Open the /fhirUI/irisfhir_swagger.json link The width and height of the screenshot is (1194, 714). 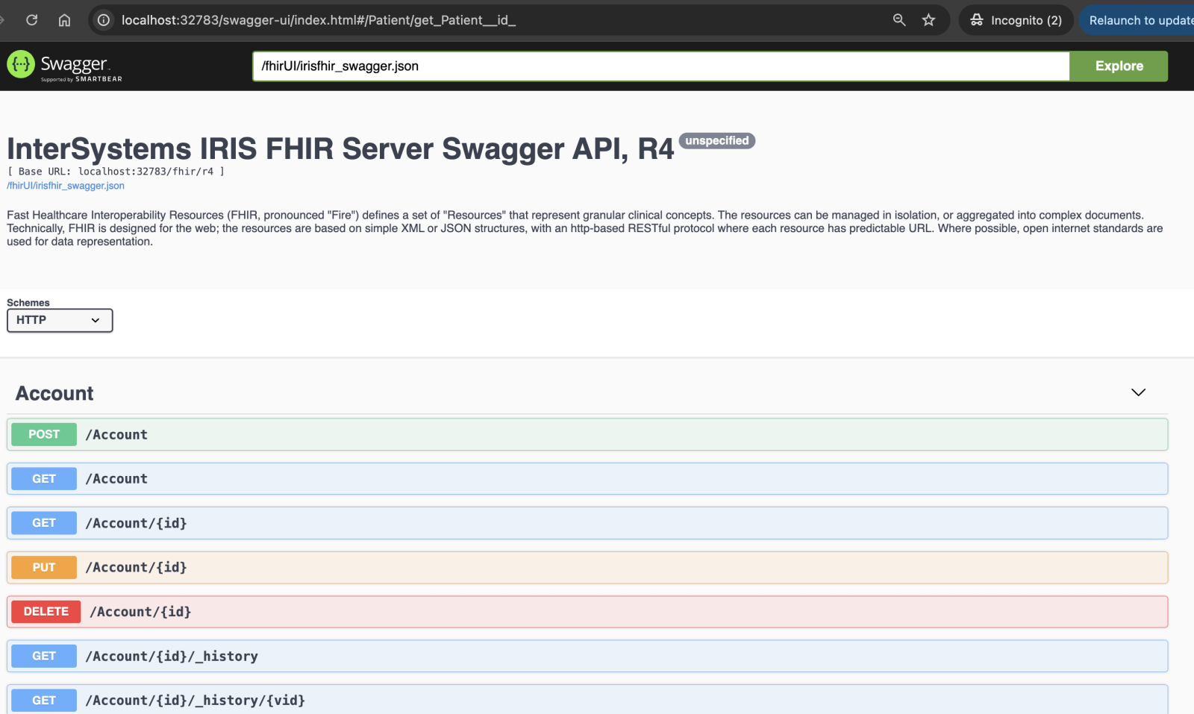coord(66,186)
